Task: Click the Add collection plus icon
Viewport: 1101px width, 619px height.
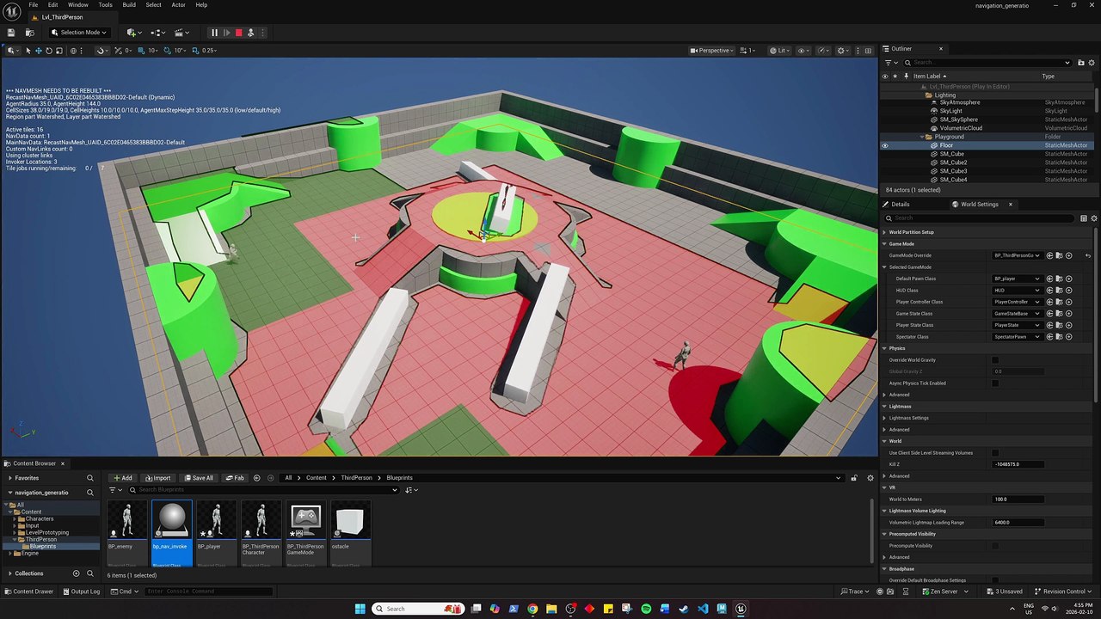Action: (x=76, y=573)
